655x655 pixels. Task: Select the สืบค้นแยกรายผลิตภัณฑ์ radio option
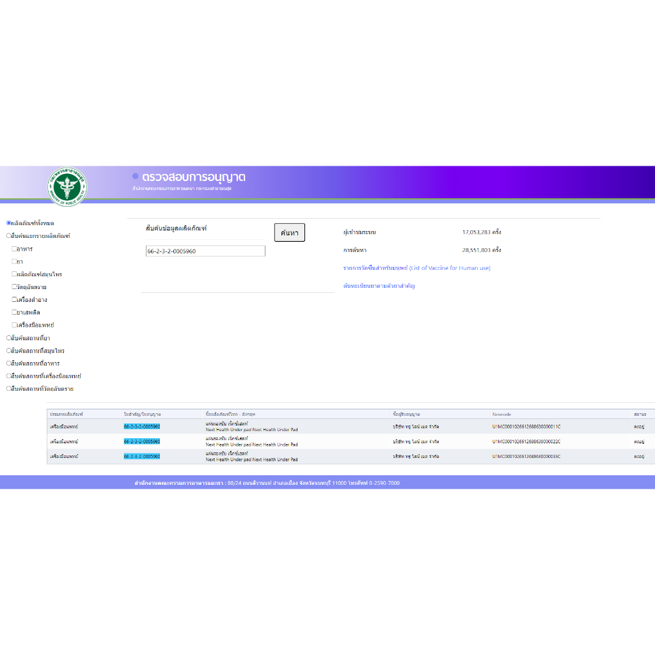click(x=9, y=236)
